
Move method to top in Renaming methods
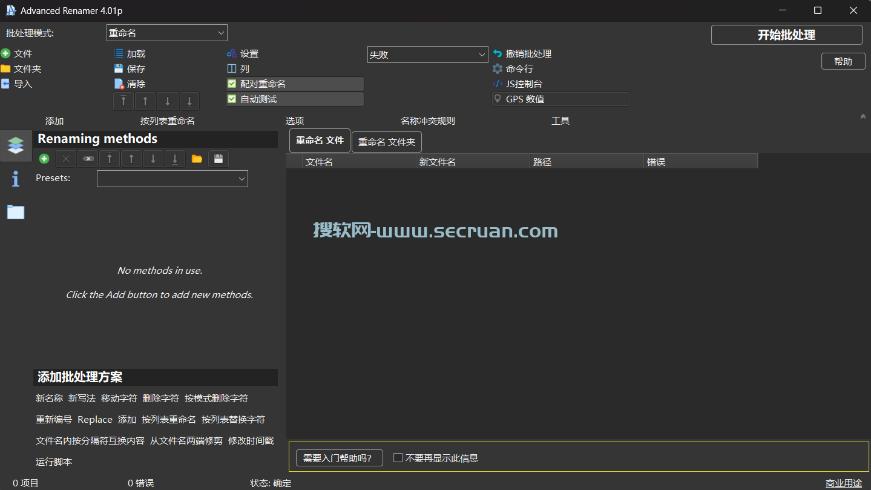[110, 159]
